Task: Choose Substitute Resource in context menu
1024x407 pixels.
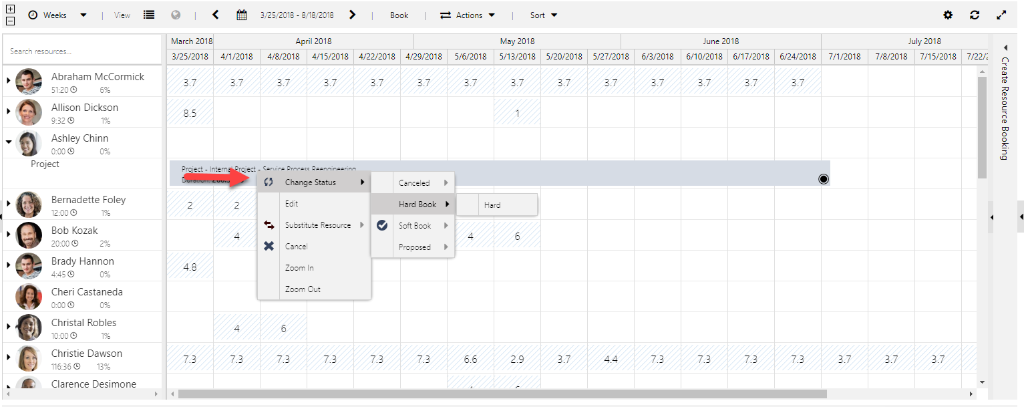Action: (x=317, y=225)
